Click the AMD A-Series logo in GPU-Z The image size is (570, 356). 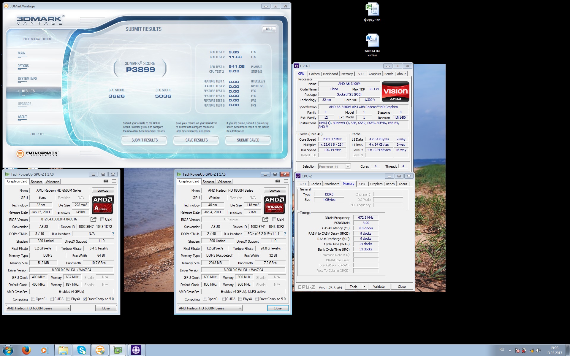coord(103,205)
